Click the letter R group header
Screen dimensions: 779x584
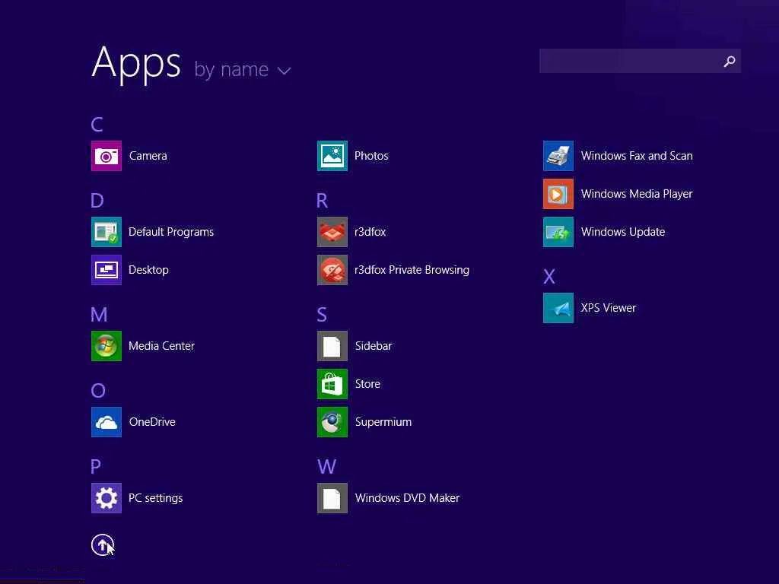[322, 200]
